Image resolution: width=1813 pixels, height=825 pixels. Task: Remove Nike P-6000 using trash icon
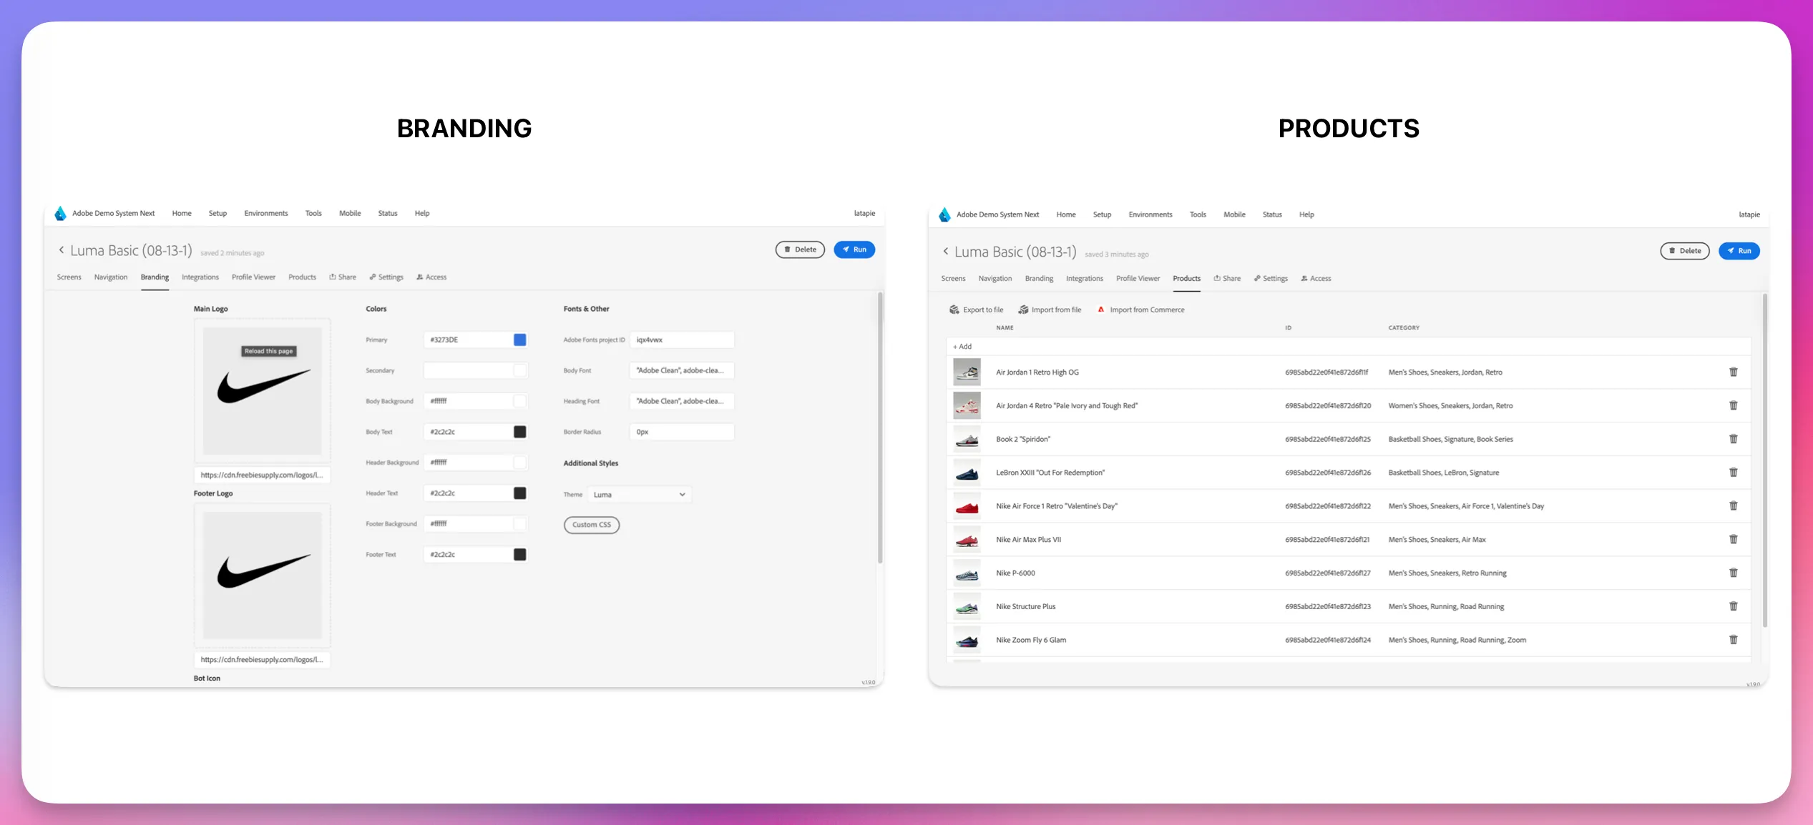(1733, 573)
